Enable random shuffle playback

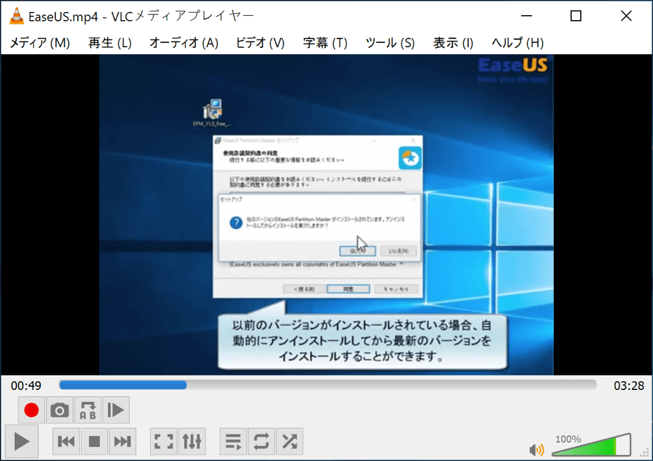pos(289,441)
